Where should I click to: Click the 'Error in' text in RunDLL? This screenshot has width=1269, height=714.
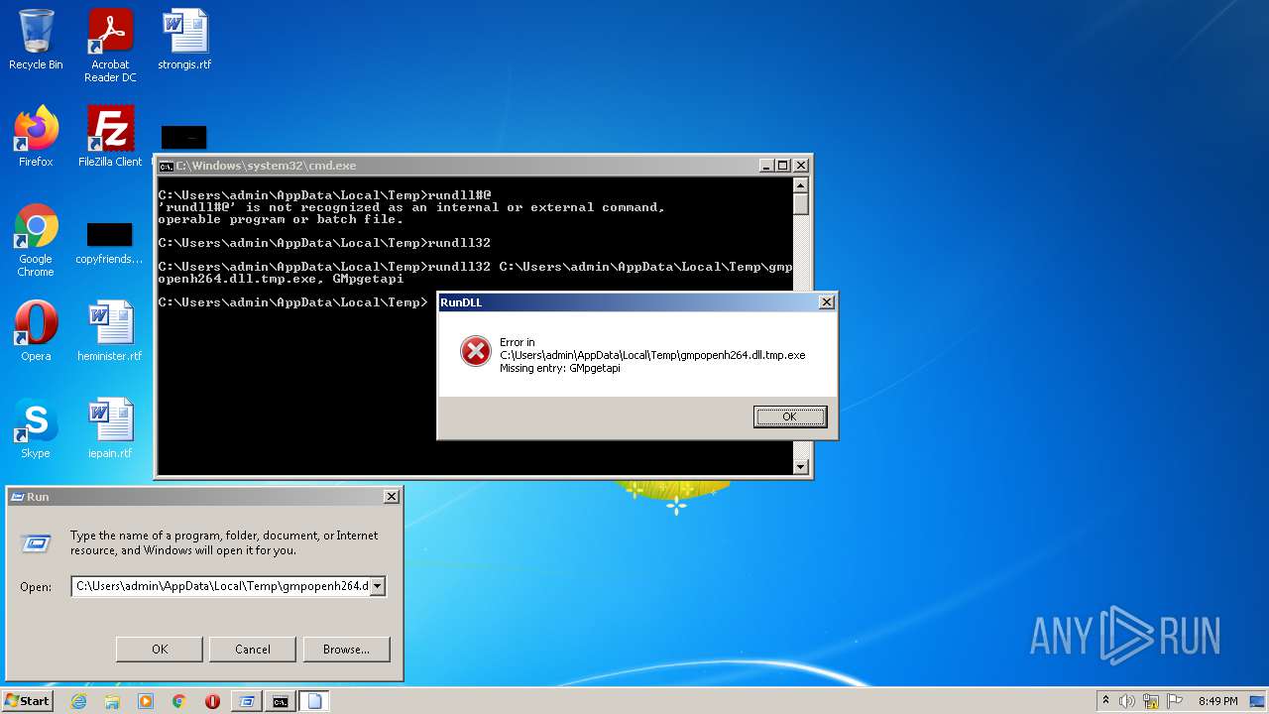coord(517,342)
